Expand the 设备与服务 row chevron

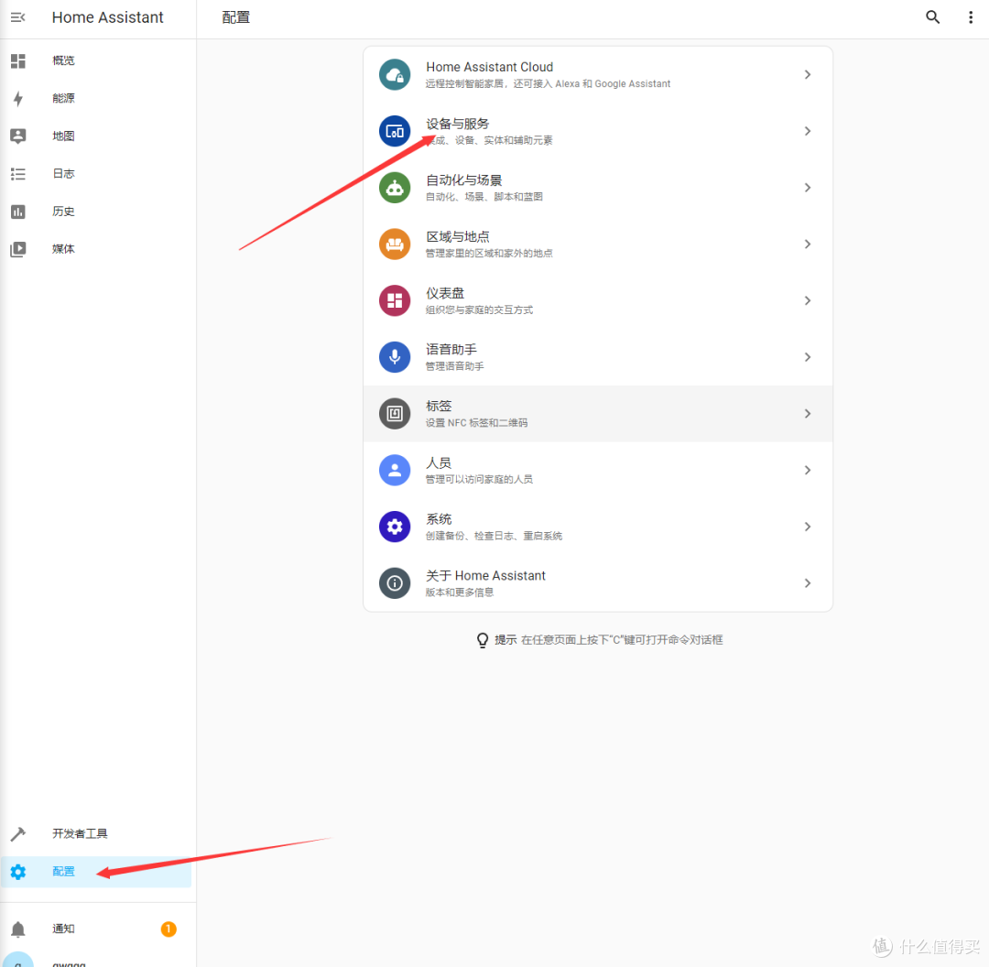point(808,131)
